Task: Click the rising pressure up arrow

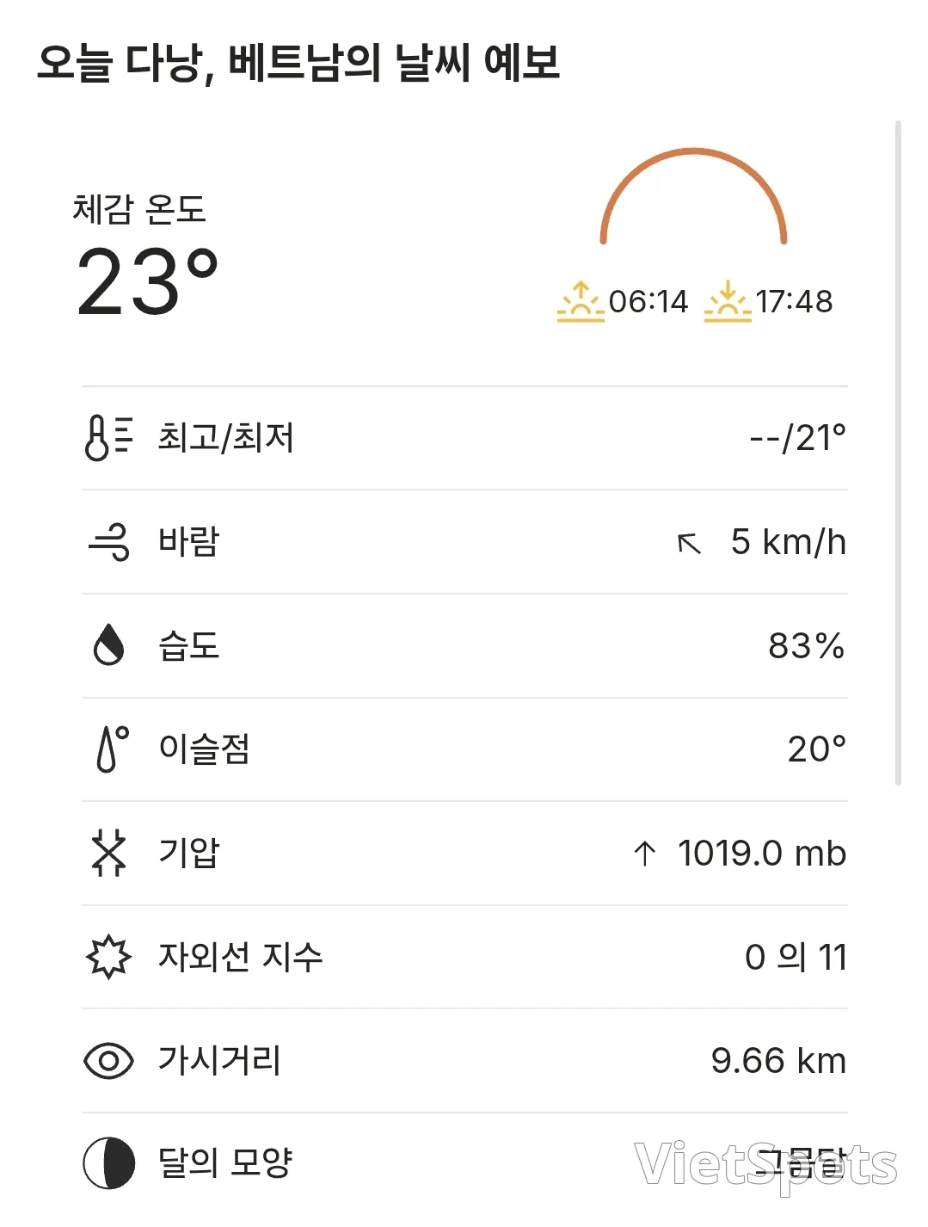Action: point(645,854)
